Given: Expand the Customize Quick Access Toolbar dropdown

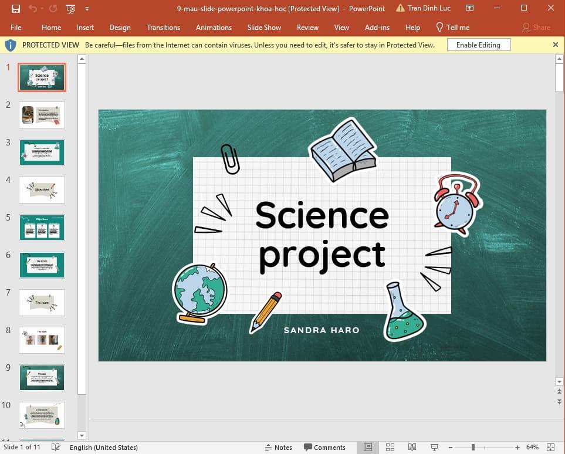Looking at the screenshot, I should (x=87, y=8).
